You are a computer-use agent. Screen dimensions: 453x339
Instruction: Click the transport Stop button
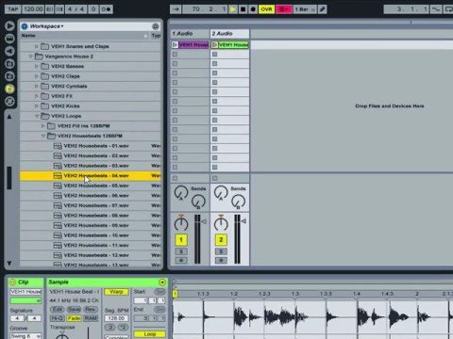(x=243, y=9)
